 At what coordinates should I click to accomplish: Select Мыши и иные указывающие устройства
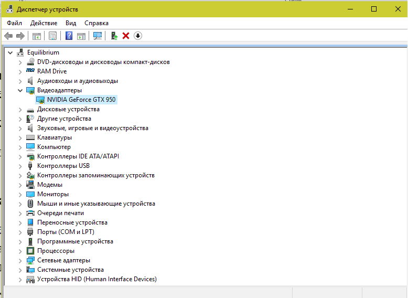[x=96, y=204]
